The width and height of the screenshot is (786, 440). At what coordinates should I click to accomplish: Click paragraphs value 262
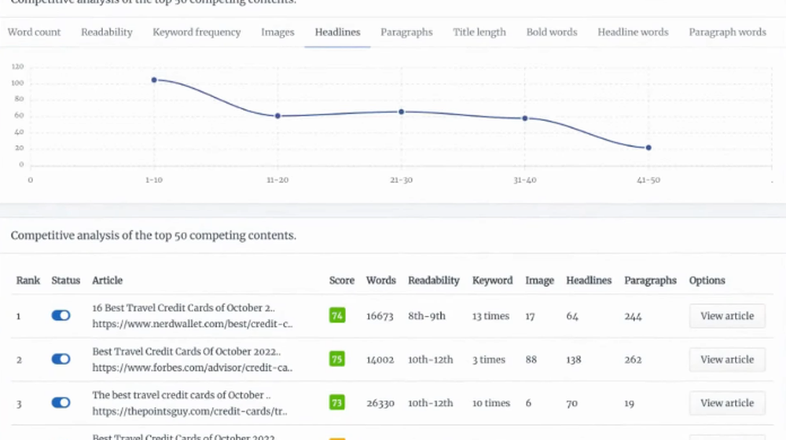point(633,360)
